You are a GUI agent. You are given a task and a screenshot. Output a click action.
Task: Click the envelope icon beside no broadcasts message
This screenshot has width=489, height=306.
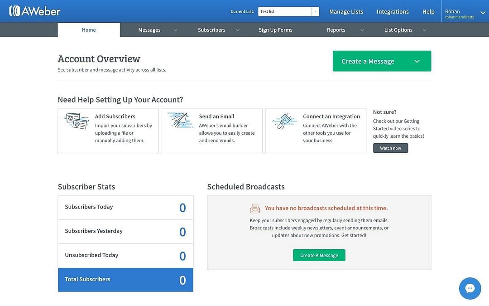coord(255,208)
